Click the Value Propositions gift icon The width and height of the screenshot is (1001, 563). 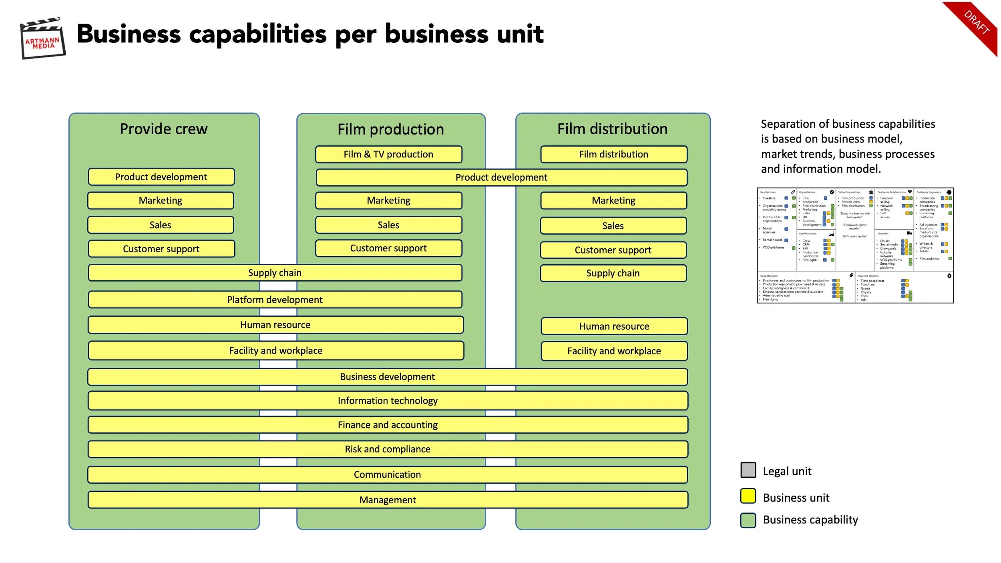[871, 192]
